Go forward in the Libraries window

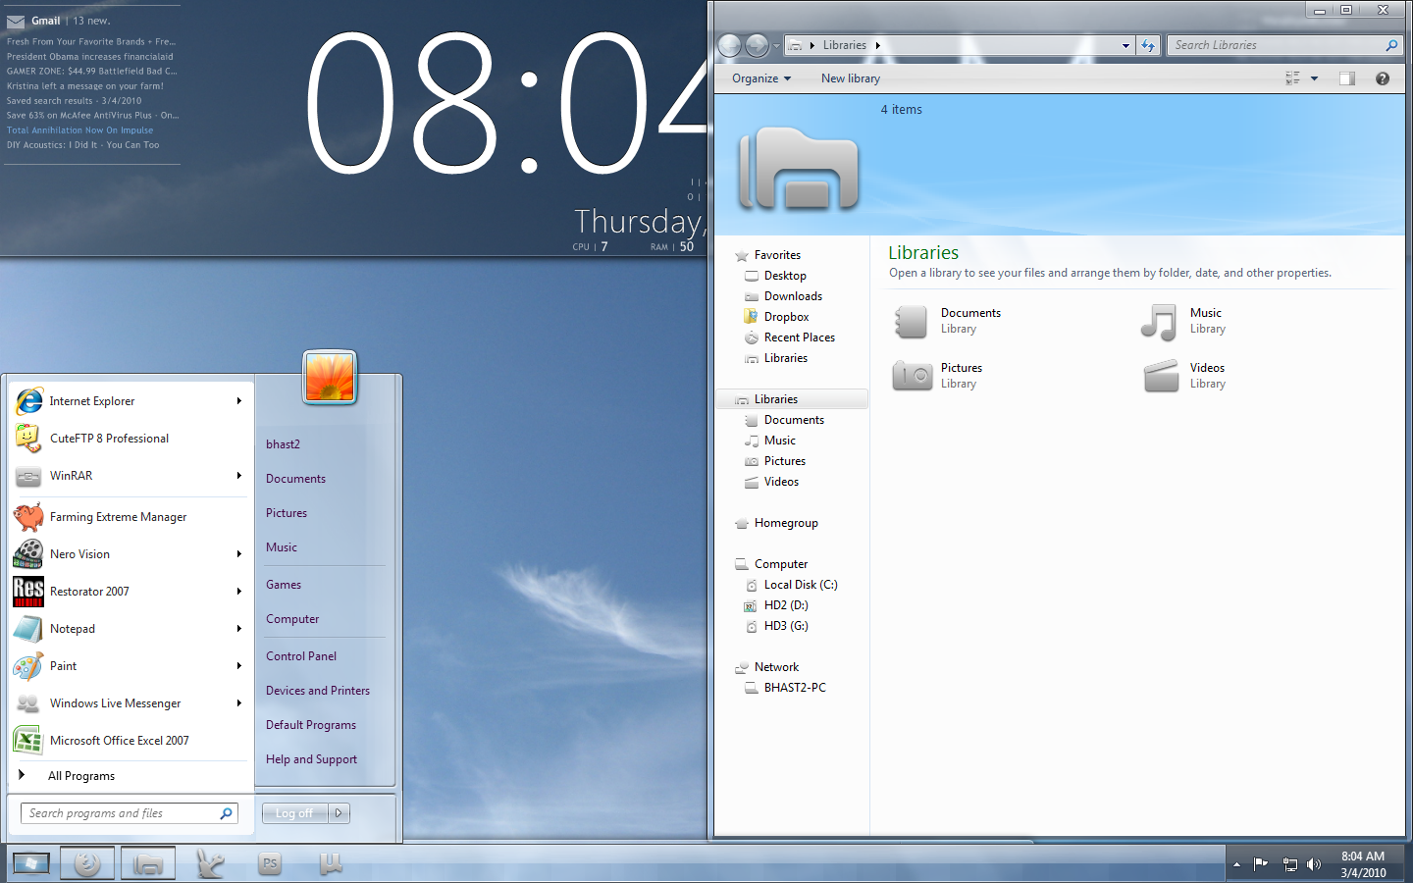pyautogui.click(x=757, y=45)
